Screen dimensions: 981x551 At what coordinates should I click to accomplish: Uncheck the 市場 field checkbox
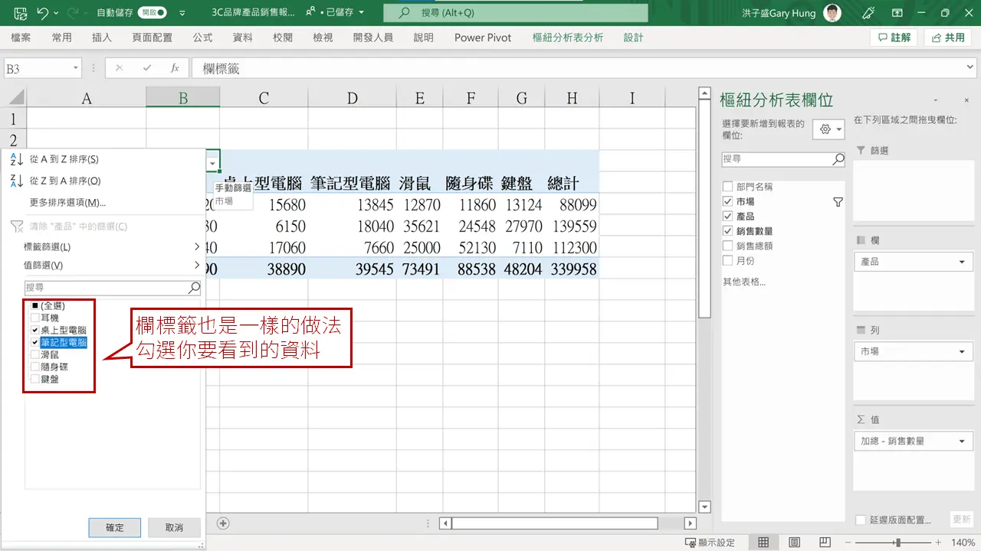pos(727,201)
